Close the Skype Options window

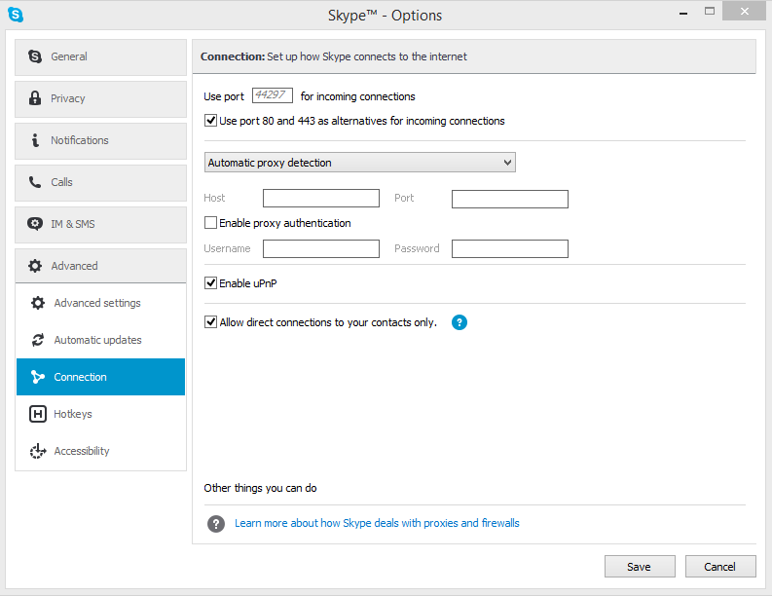coord(744,11)
